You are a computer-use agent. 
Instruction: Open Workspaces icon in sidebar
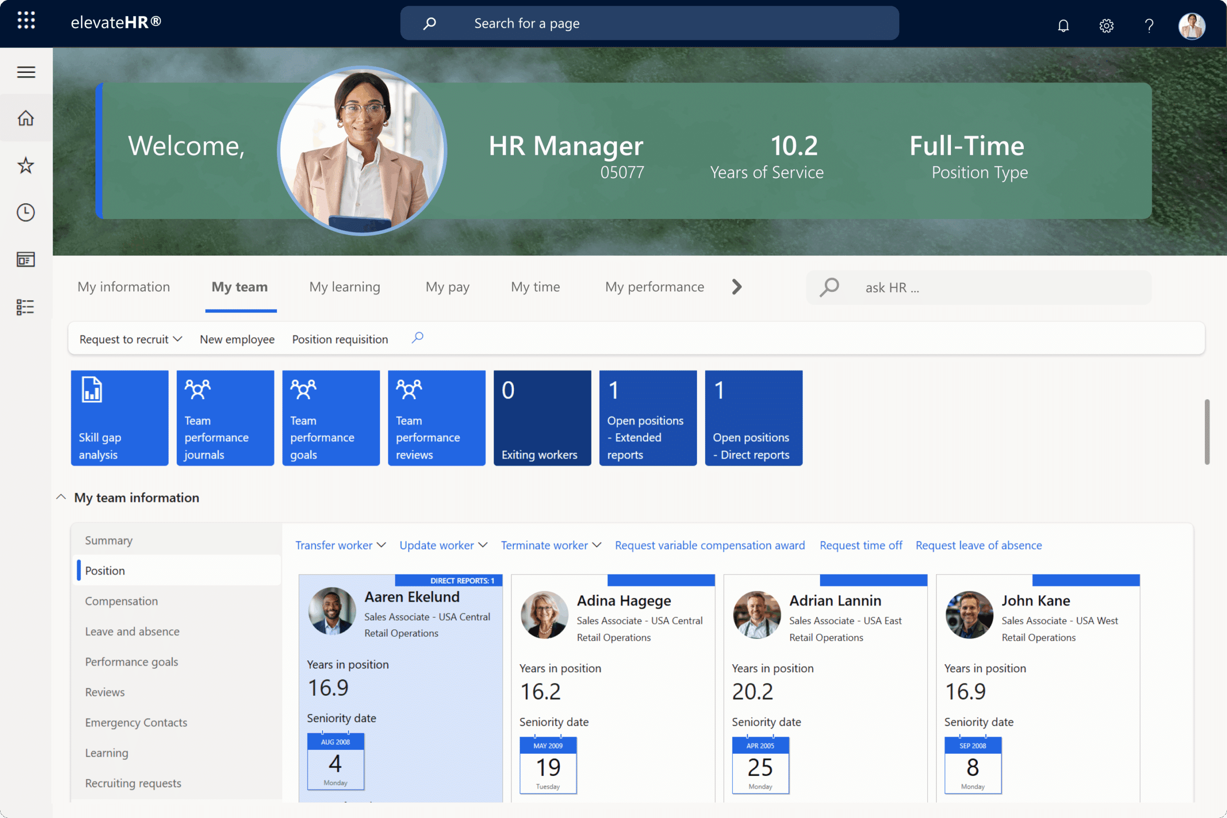25,259
